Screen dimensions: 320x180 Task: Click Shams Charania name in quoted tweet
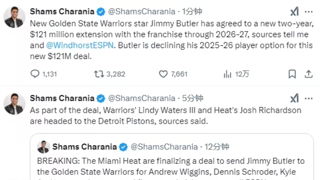84,147
